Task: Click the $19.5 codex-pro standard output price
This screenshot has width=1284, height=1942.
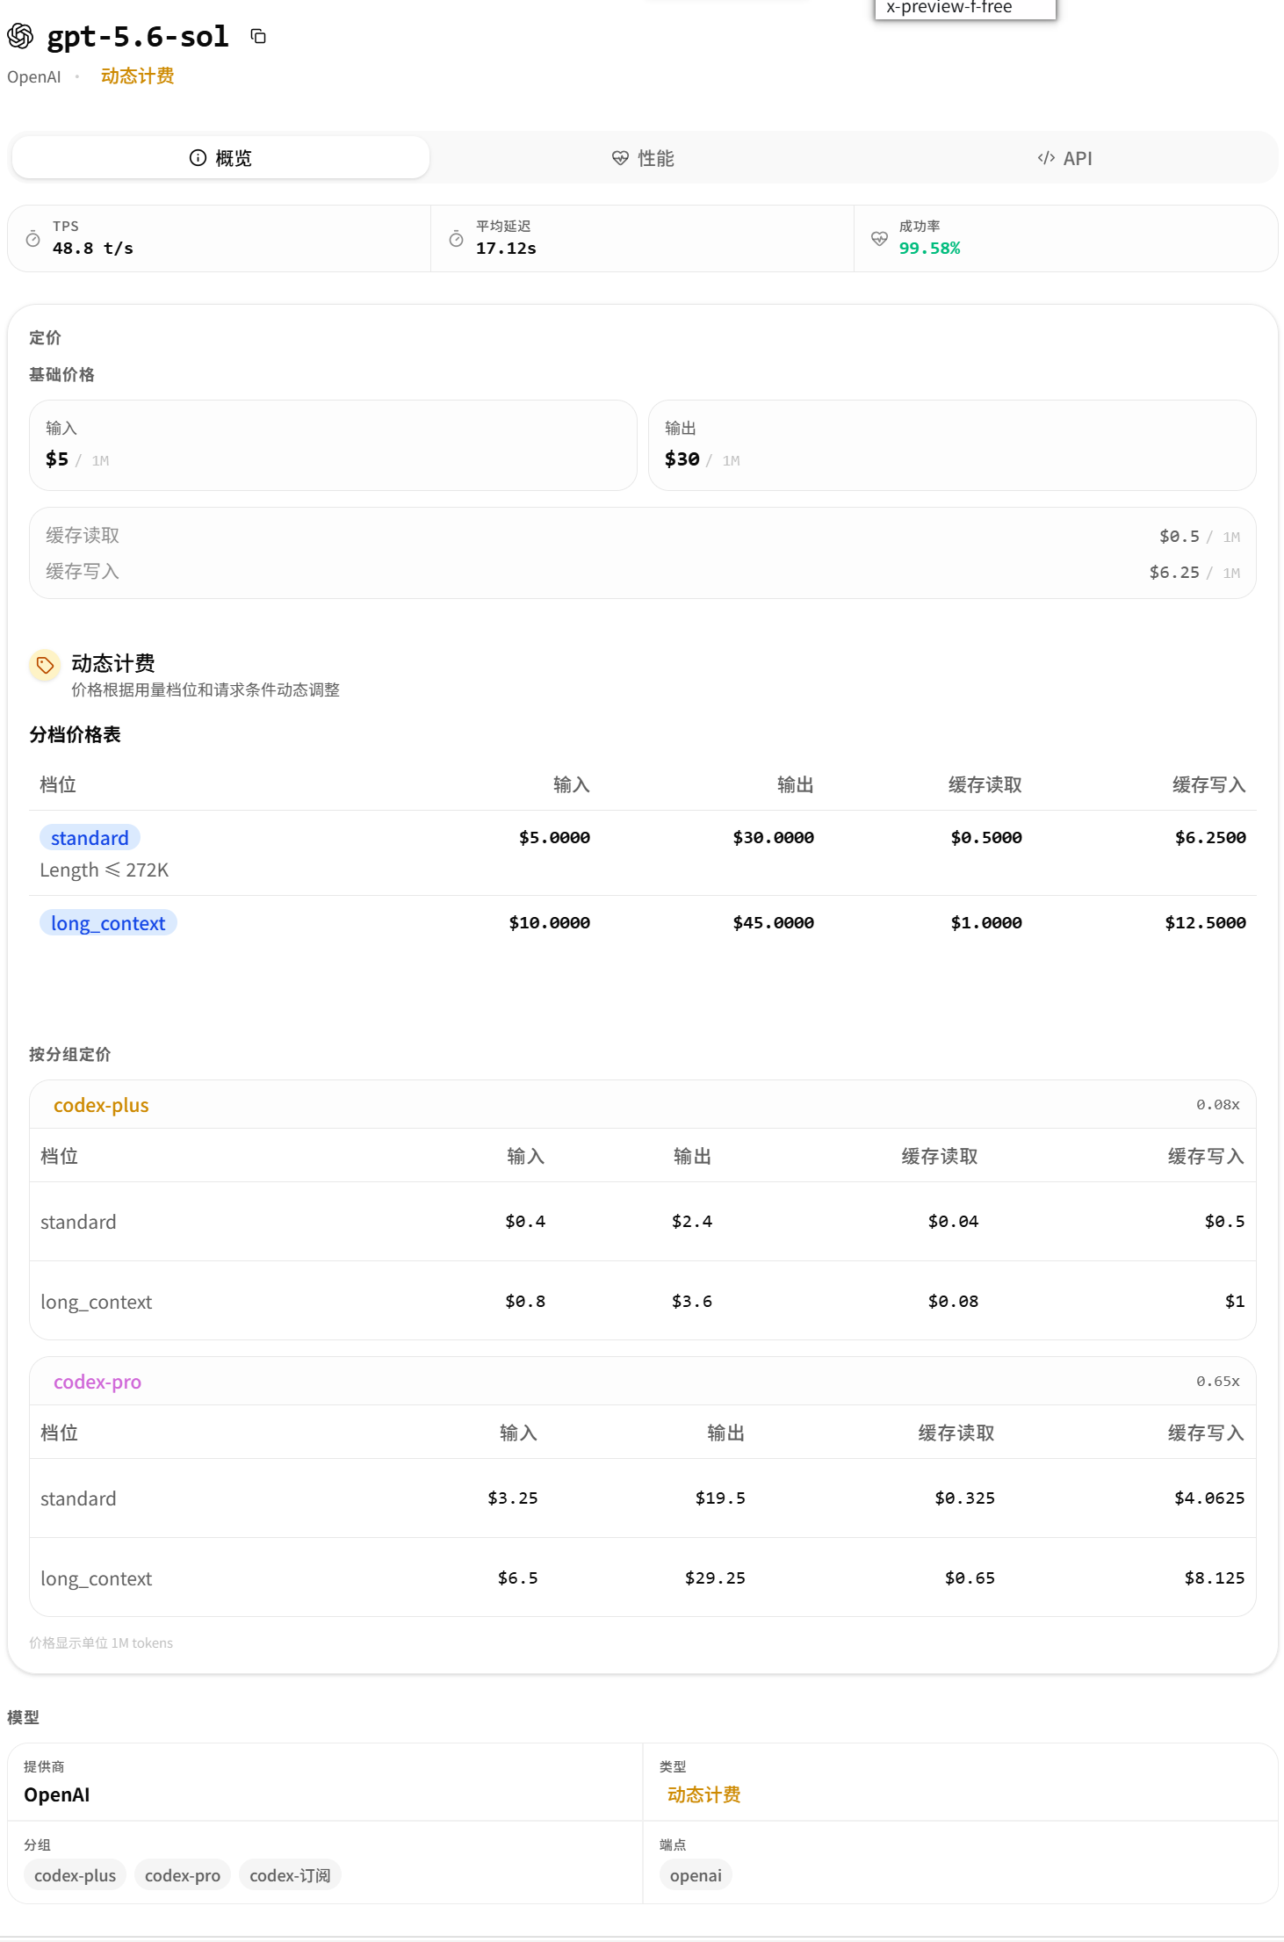Action: pos(720,1498)
